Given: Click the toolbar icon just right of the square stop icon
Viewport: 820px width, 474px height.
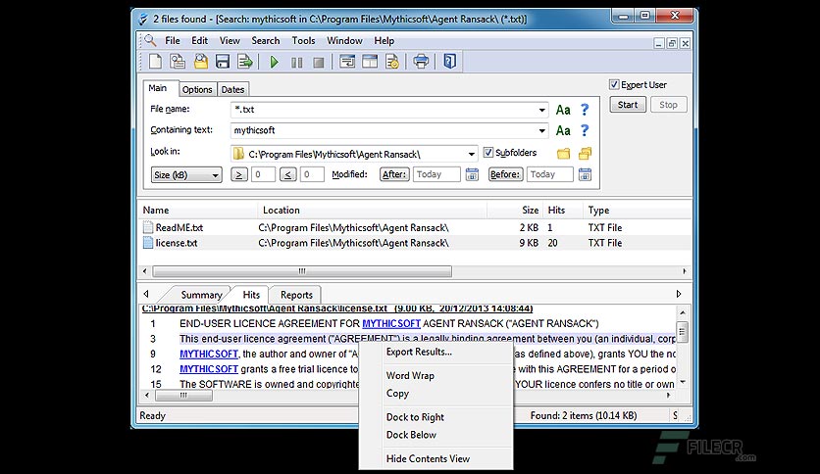Looking at the screenshot, I should click(347, 62).
